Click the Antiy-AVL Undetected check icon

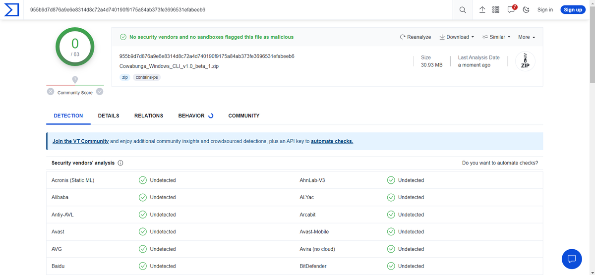coord(143,215)
